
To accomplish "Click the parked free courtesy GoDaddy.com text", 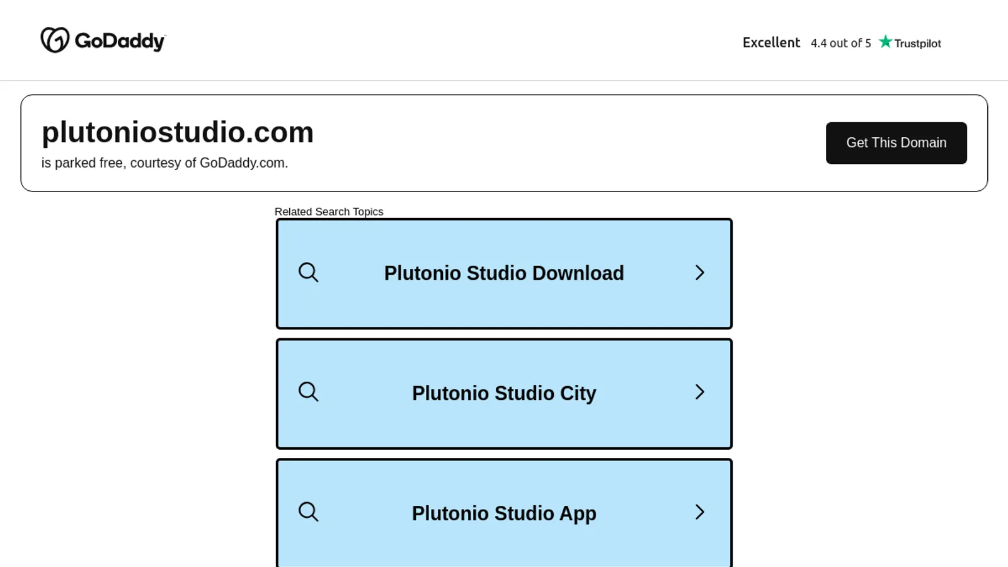I will (165, 163).
